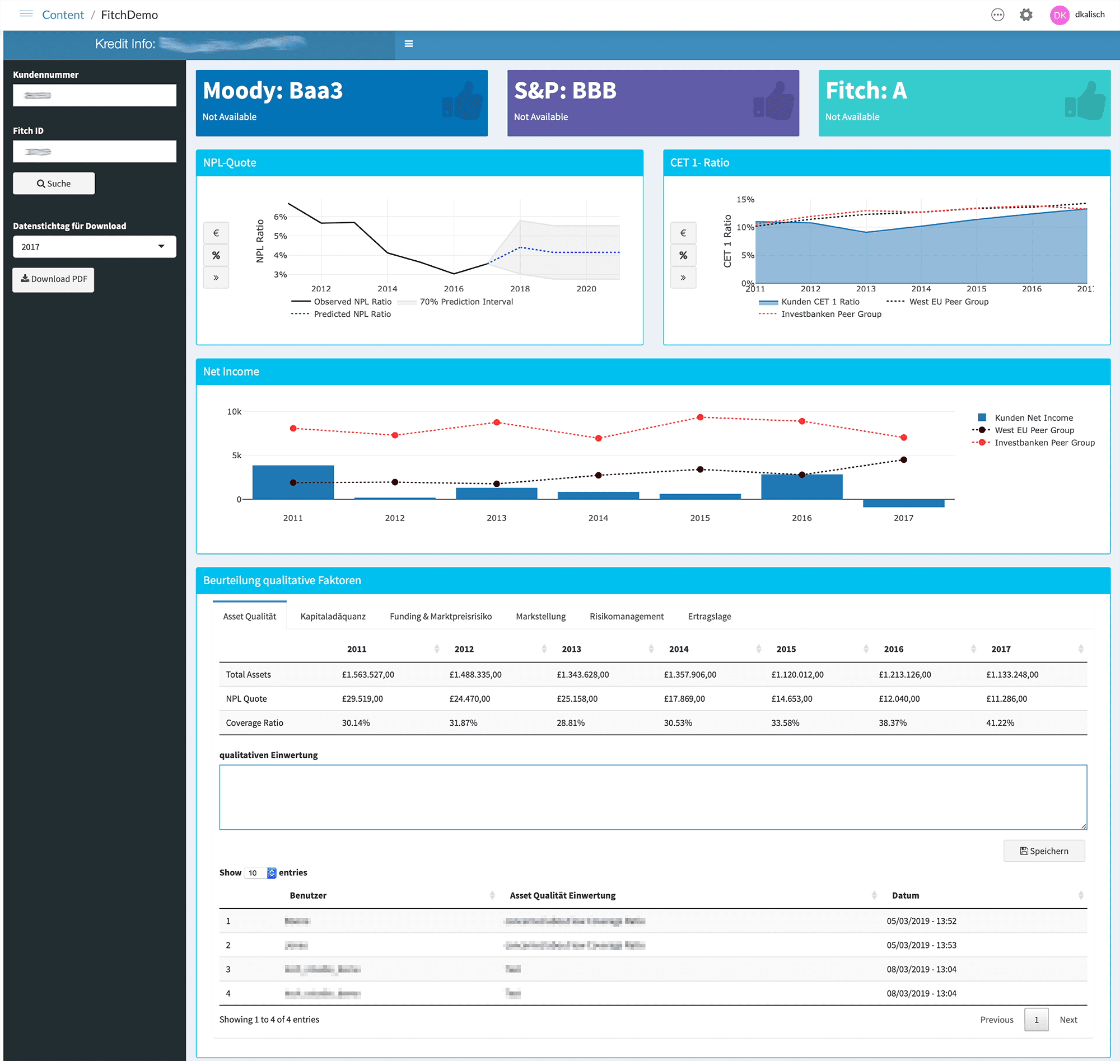Switch CET 1-Ratio chart to euro view
The width and height of the screenshot is (1120, 1061).
pos(683,233)
